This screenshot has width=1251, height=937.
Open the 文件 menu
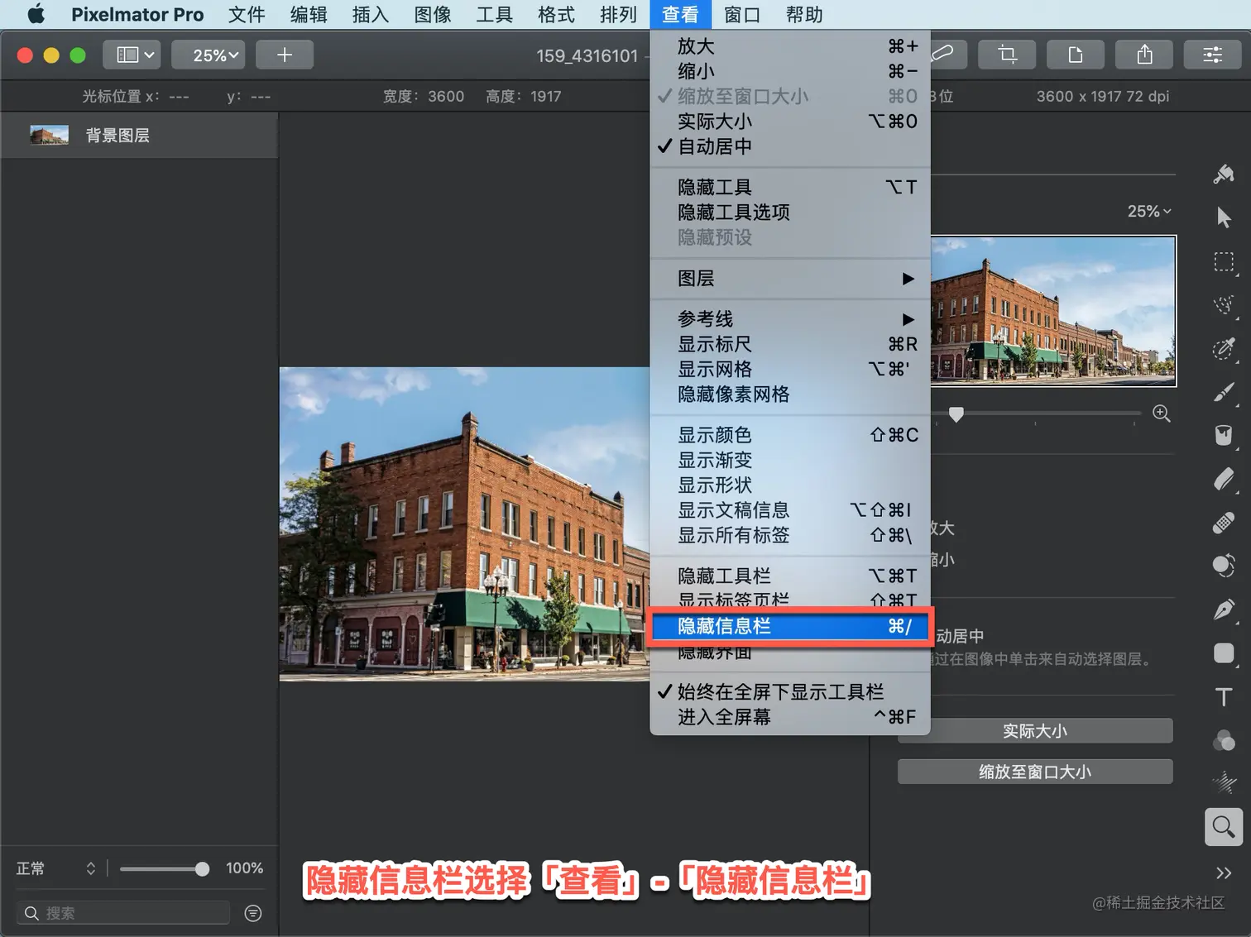[x=247, y=14]
